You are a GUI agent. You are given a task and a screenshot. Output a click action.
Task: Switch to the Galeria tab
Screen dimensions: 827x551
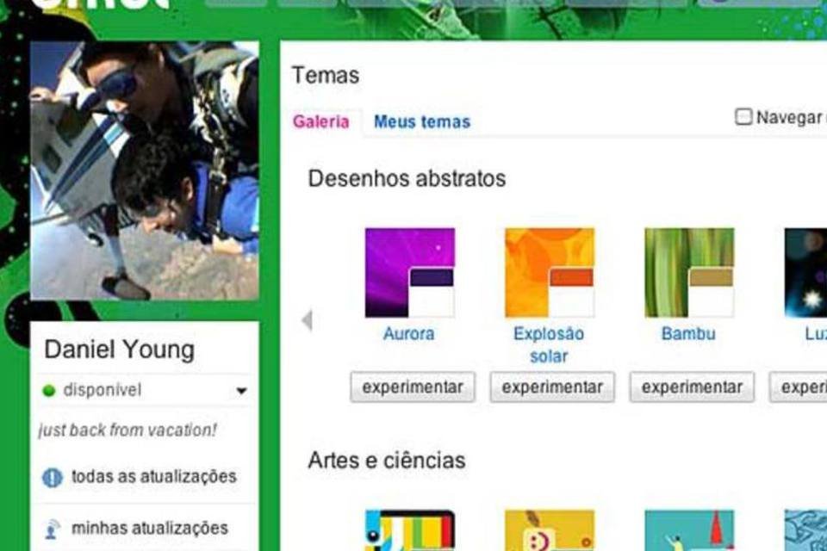coord(320,121)
